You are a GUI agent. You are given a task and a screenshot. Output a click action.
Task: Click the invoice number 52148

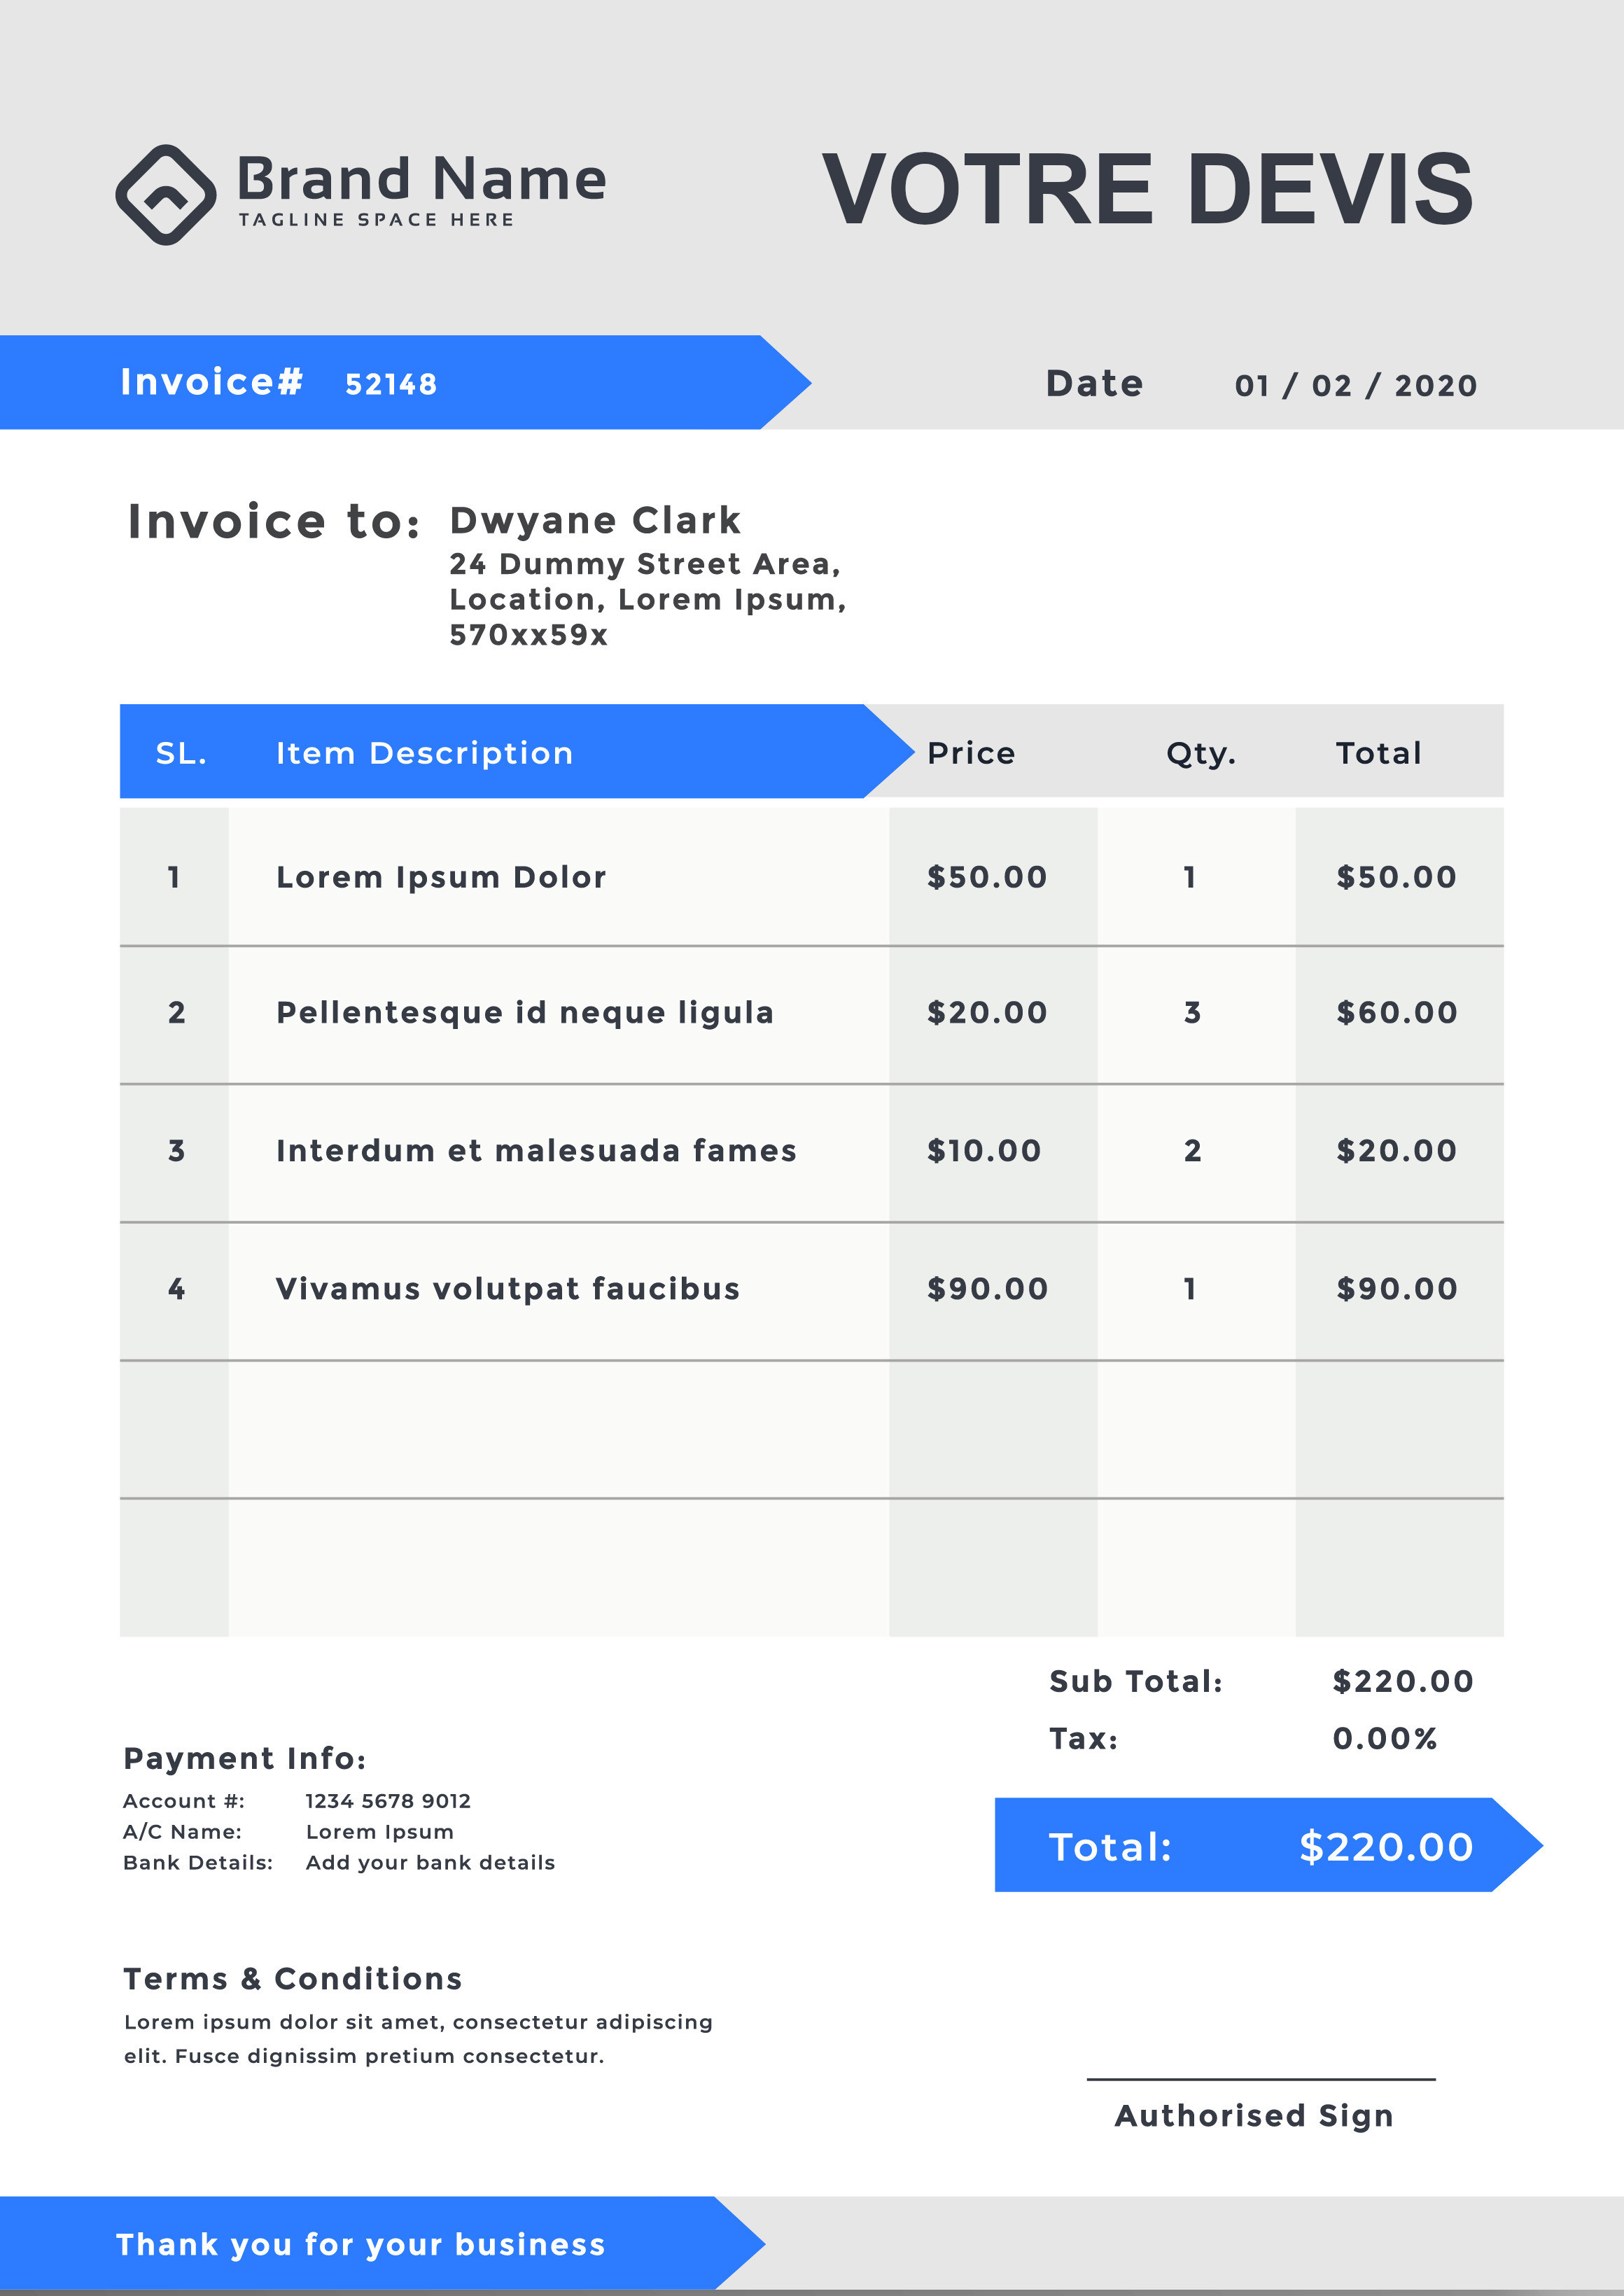click(391, 384)
